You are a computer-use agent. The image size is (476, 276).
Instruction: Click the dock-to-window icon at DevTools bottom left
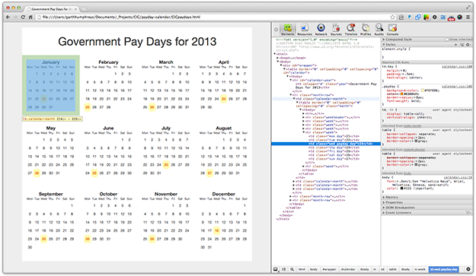pos(276,269)
